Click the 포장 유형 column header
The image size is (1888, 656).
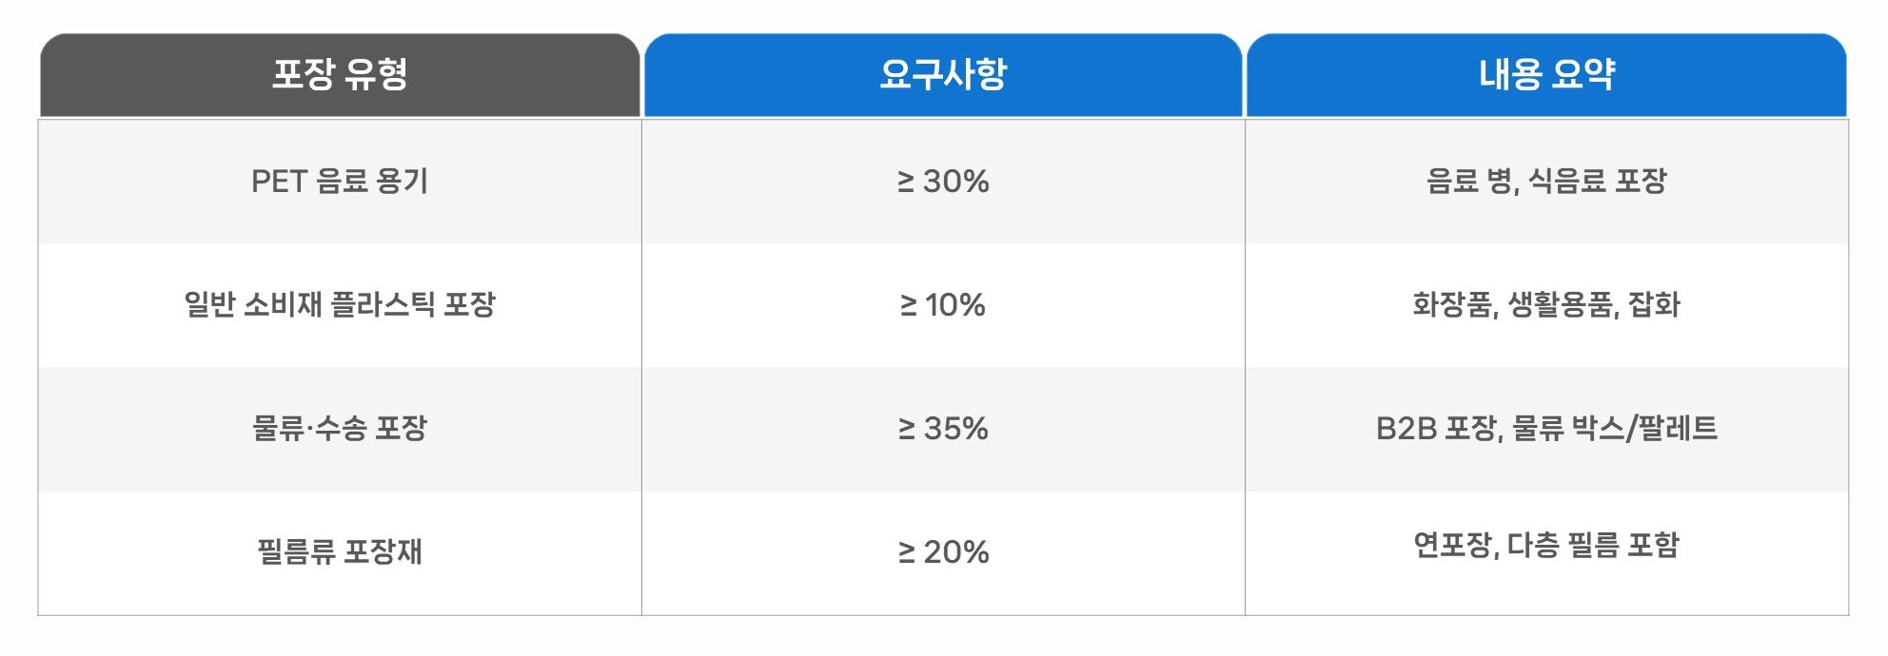pyautogui.click(x=340, y=74)
